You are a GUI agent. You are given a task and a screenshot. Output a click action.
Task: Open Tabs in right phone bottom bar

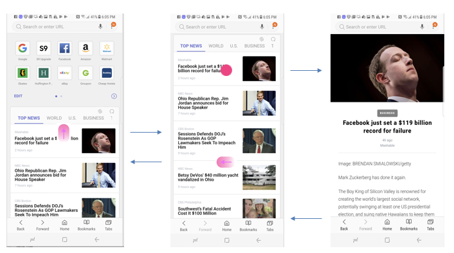coord(431,225)
